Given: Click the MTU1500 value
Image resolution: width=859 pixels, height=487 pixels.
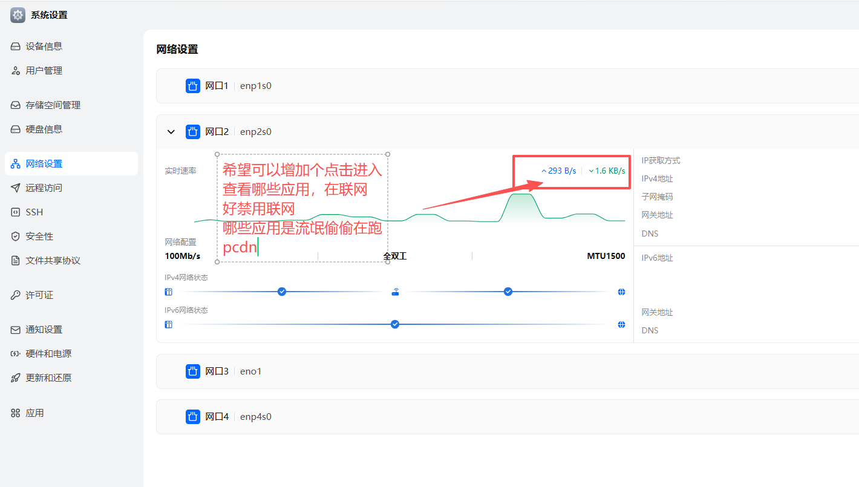Looking at the screenshot, I should coord(606,257).
